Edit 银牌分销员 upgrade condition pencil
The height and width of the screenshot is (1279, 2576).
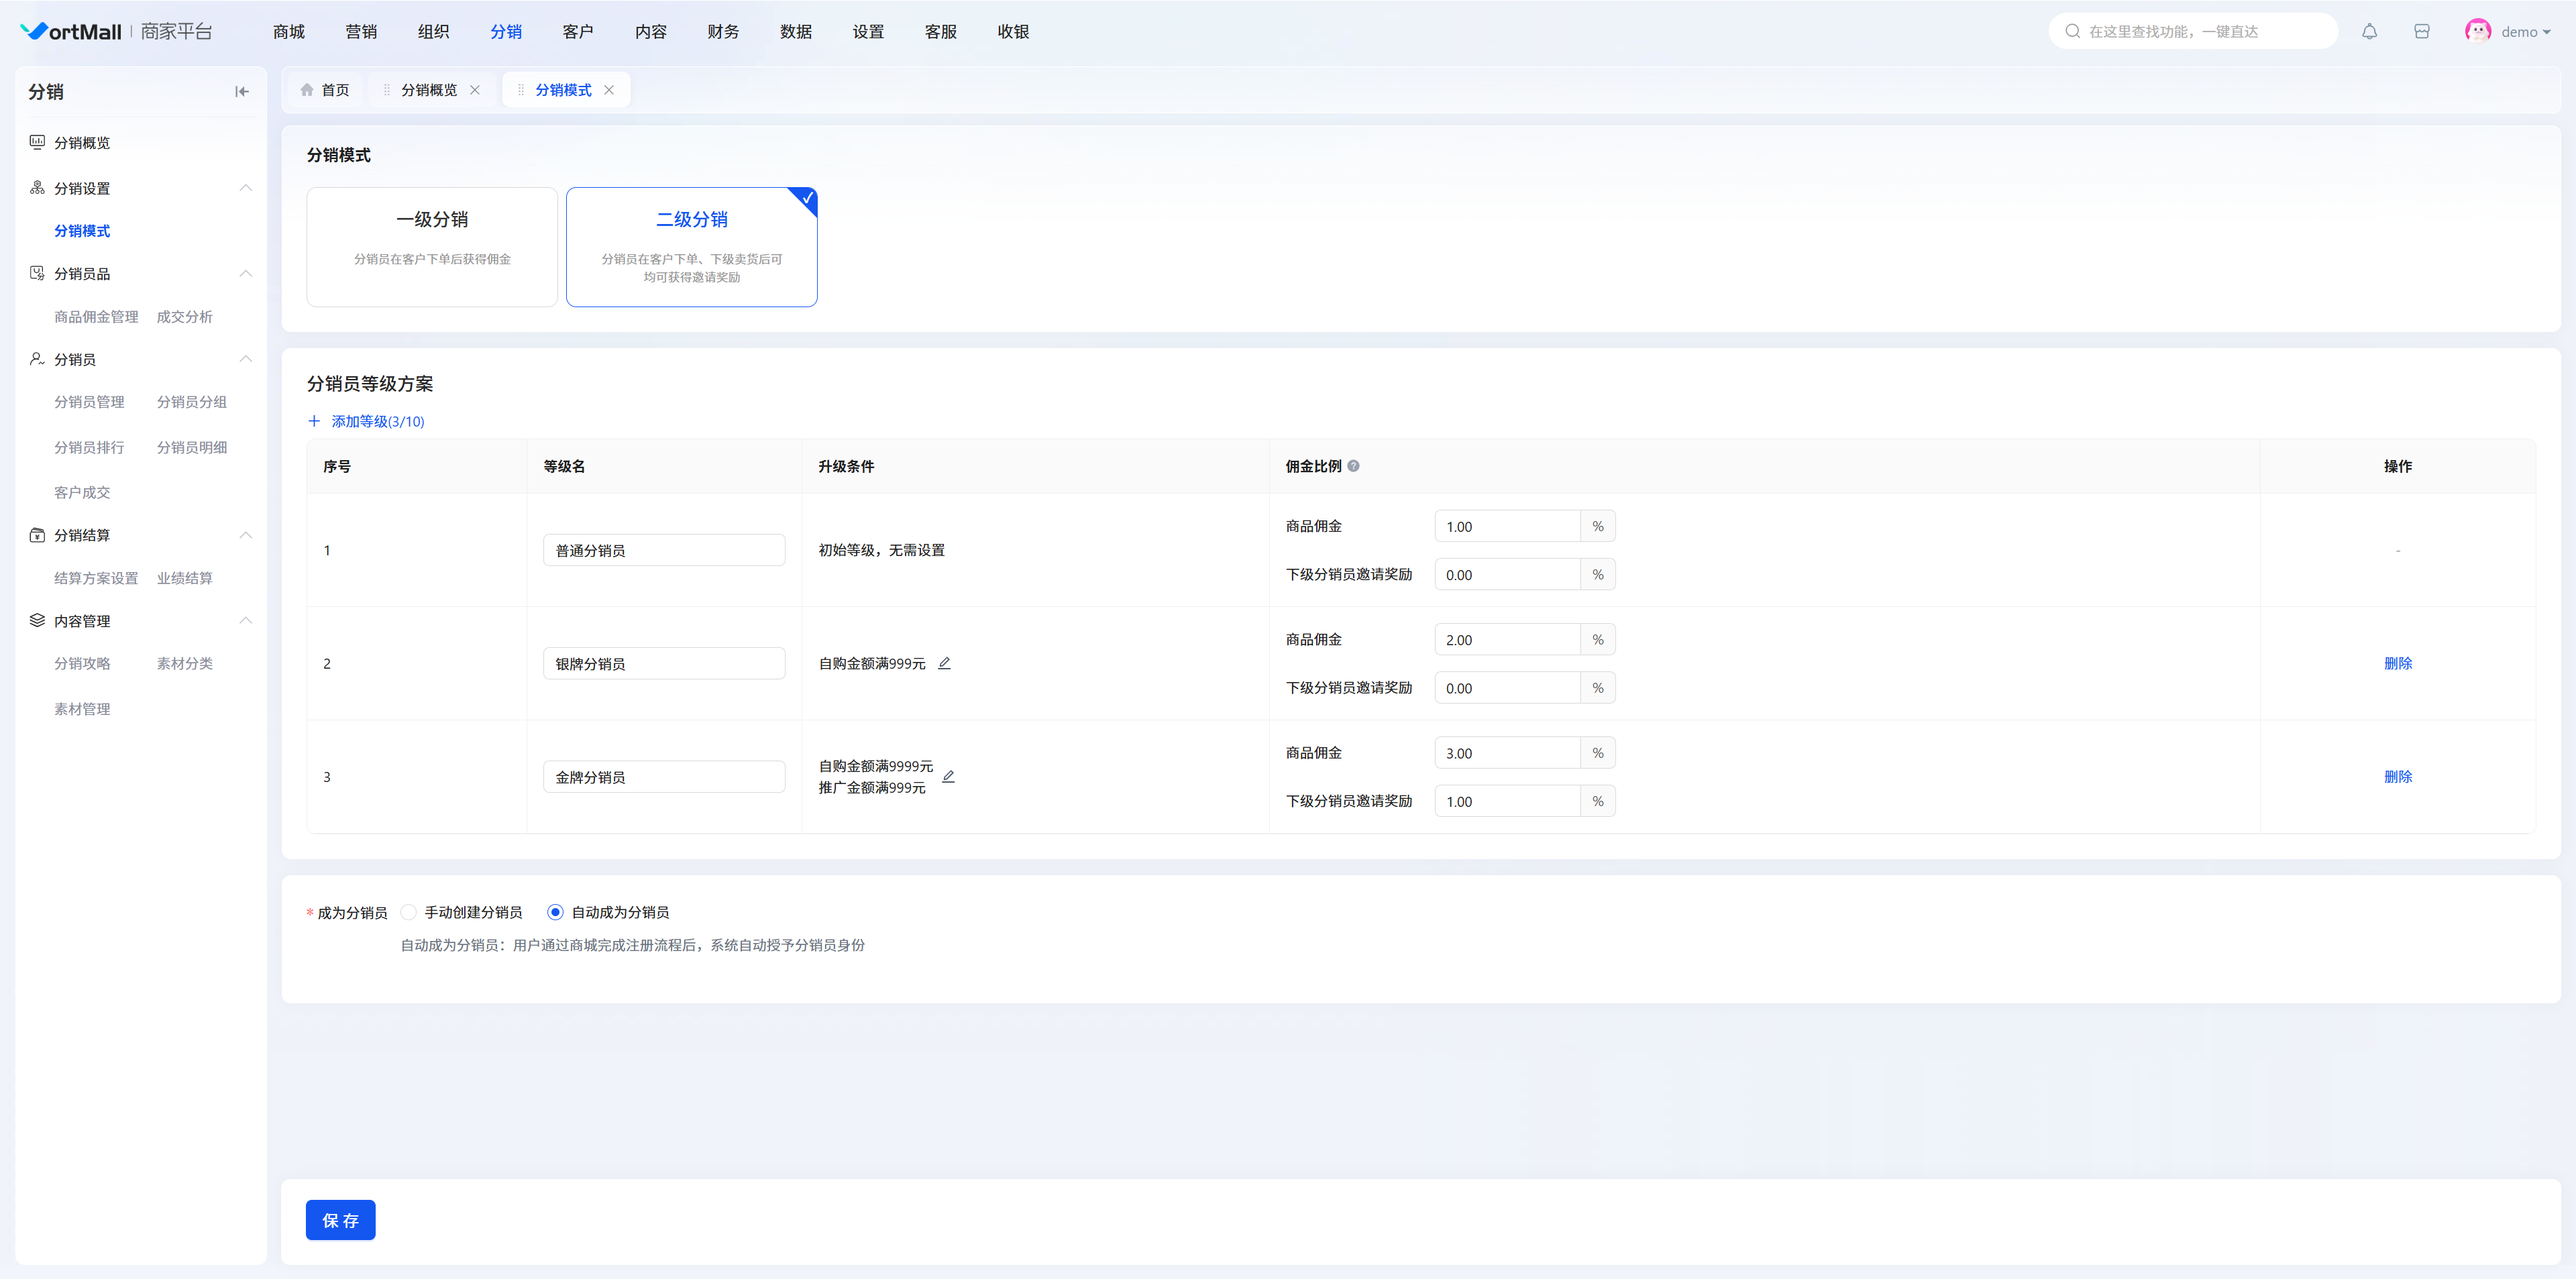944,663
